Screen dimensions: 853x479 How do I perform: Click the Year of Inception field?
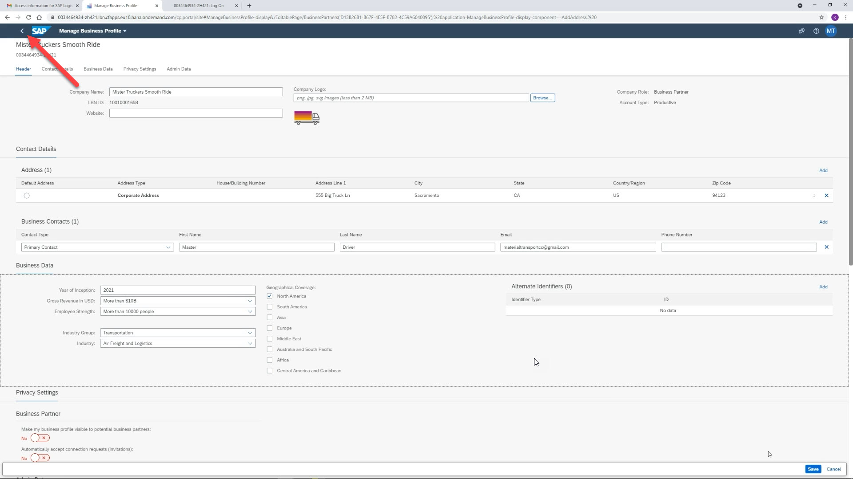178,290
